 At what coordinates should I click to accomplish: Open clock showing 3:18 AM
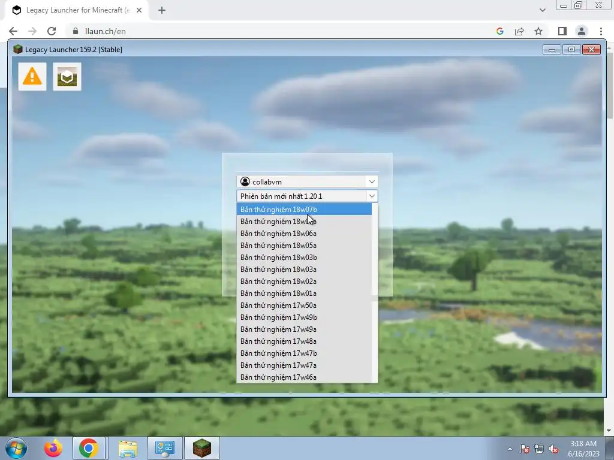583,449
